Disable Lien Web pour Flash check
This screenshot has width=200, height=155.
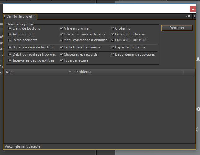[112, 40]
